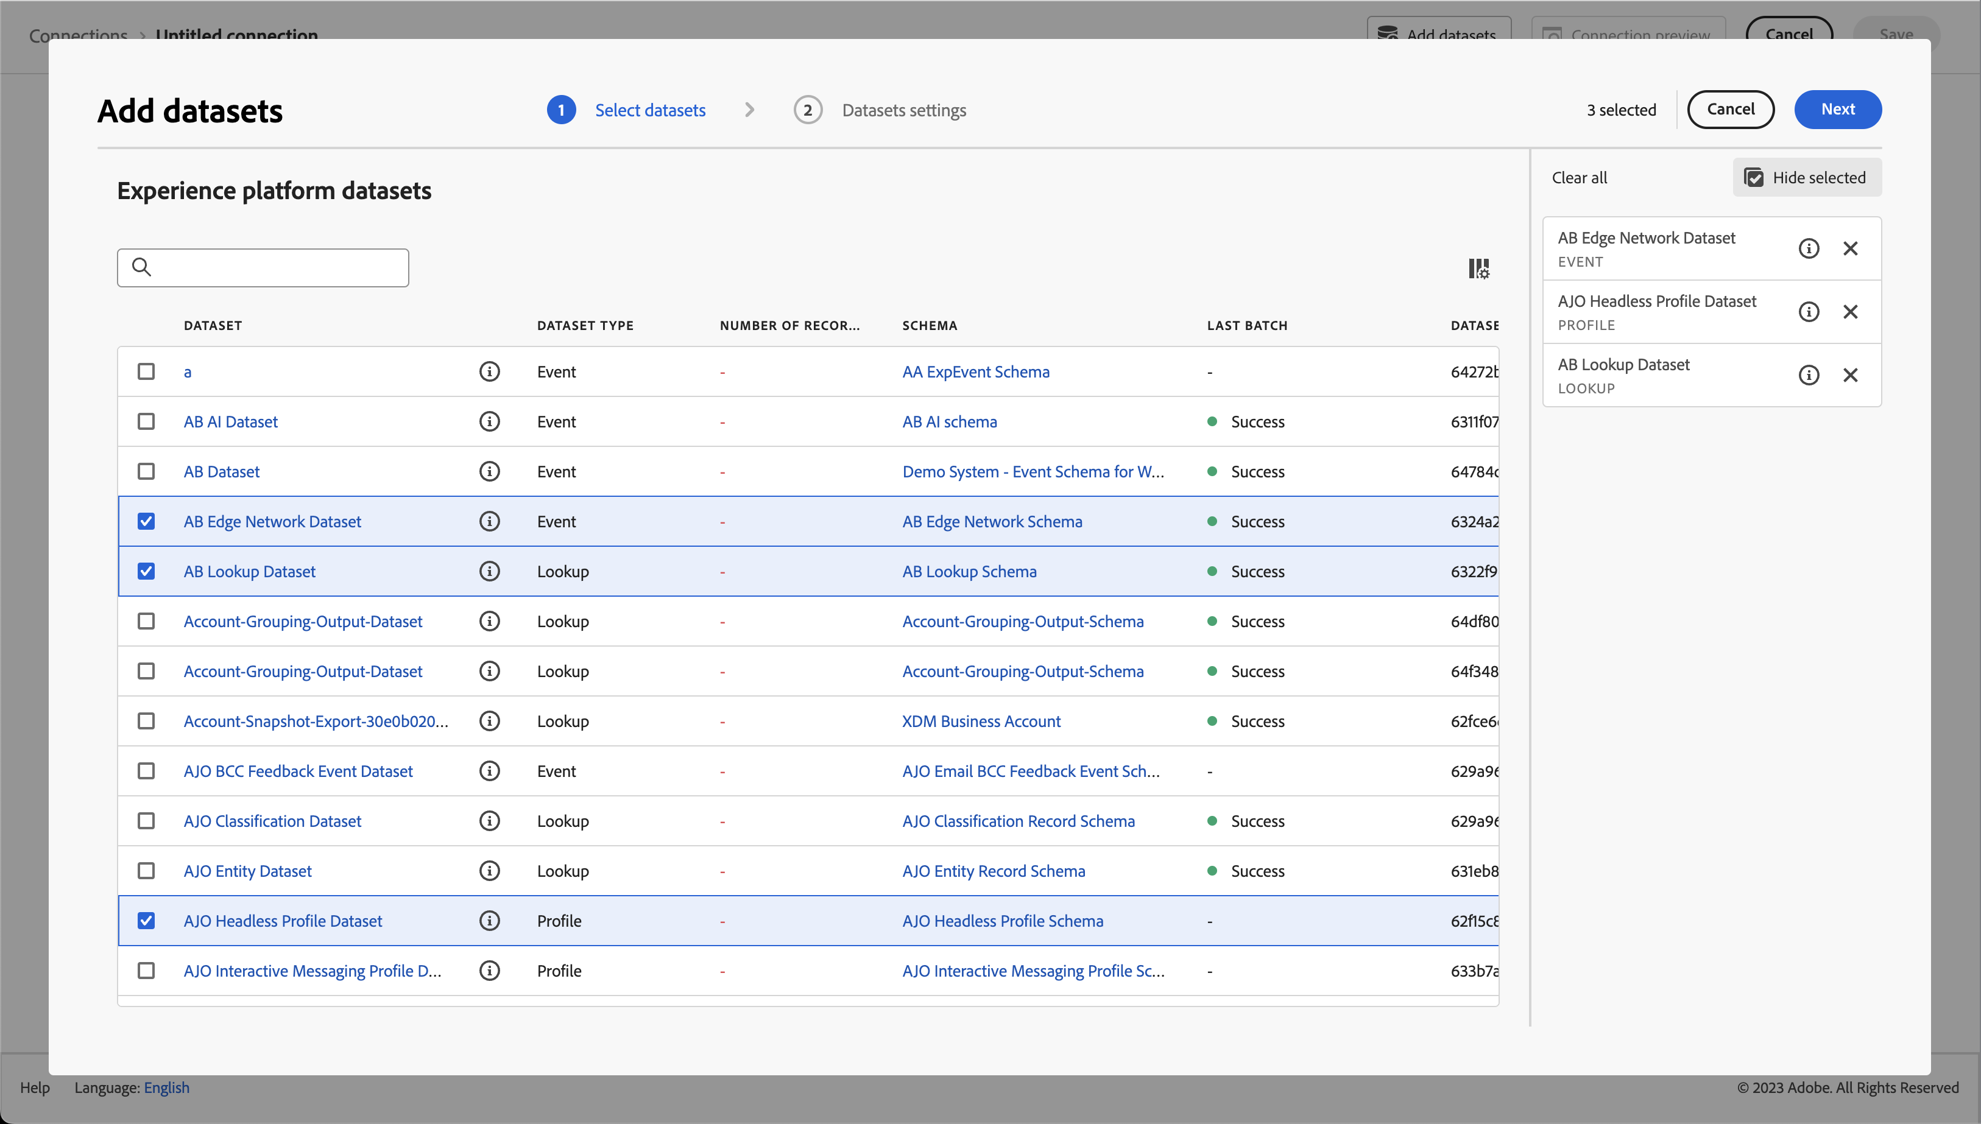Toggle Hide selected button
This screenshot has height=1124, width=1981.
click(x=1806, y=178)
